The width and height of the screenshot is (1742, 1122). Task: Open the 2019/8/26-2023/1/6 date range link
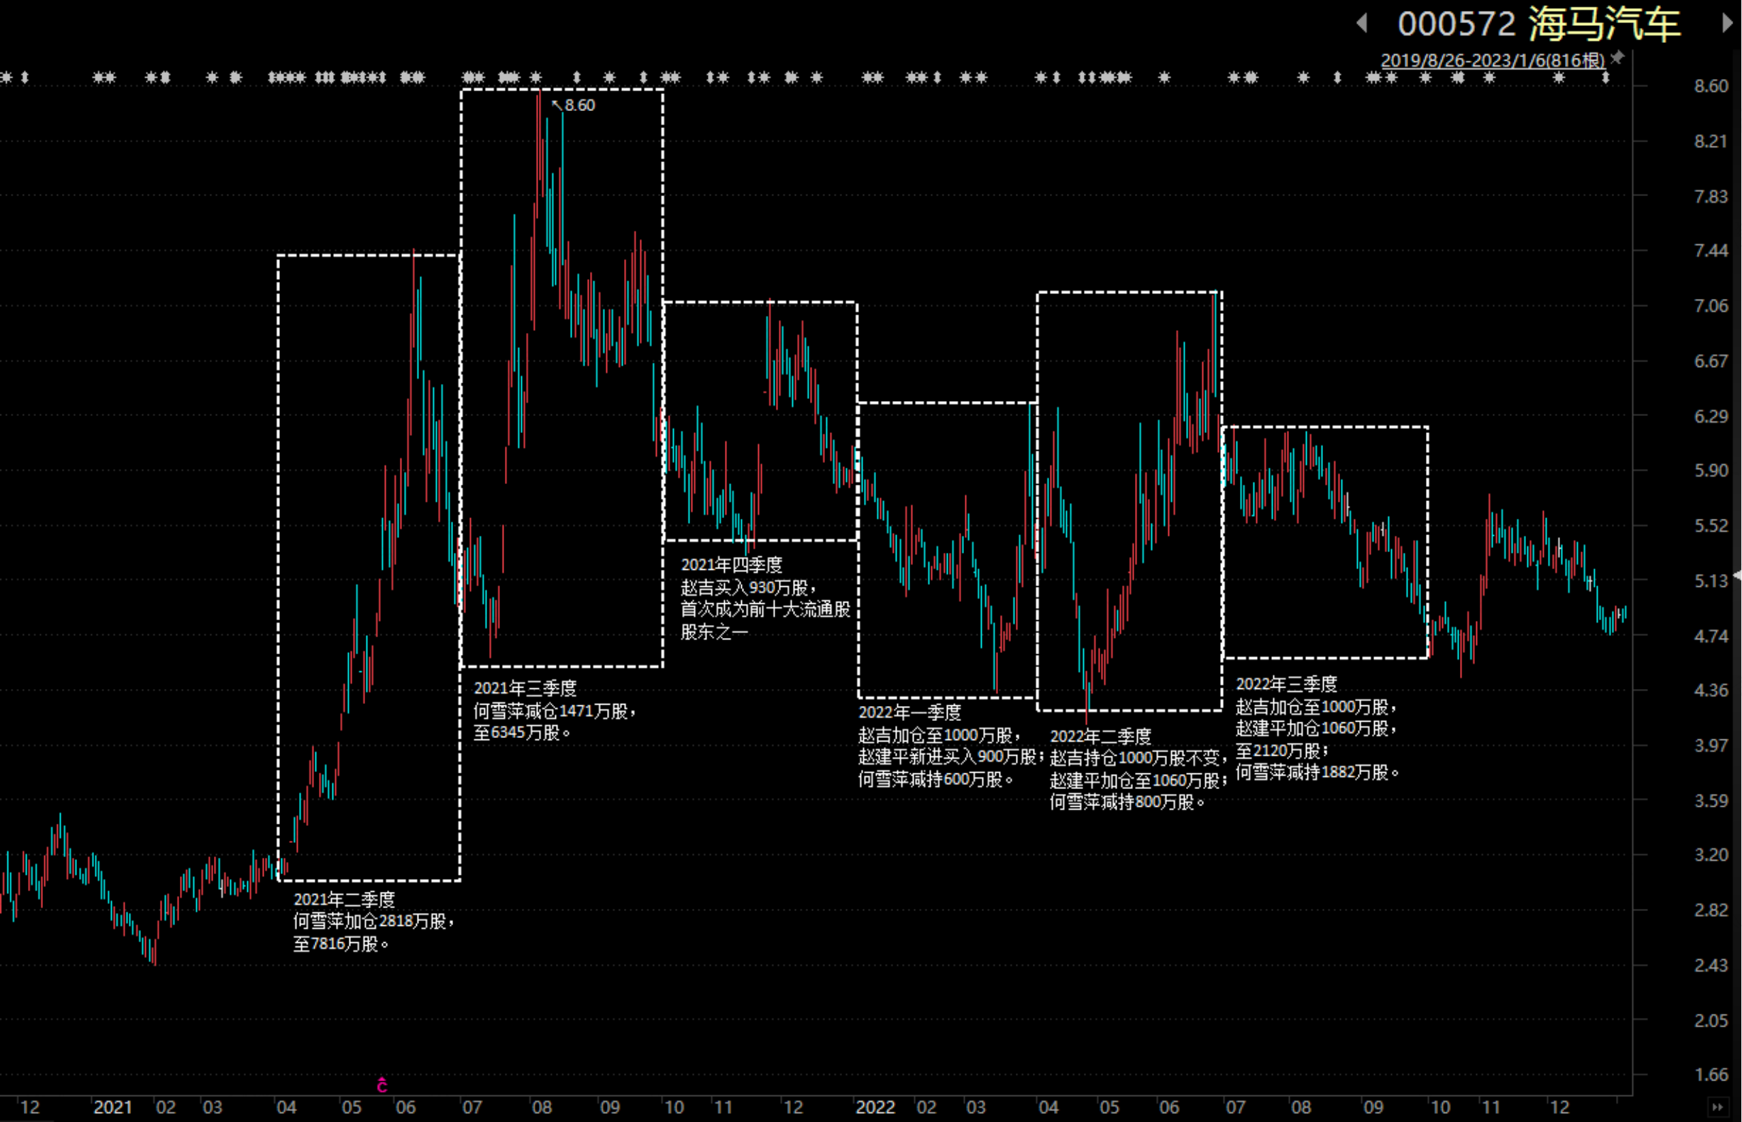click(1493, 60)
